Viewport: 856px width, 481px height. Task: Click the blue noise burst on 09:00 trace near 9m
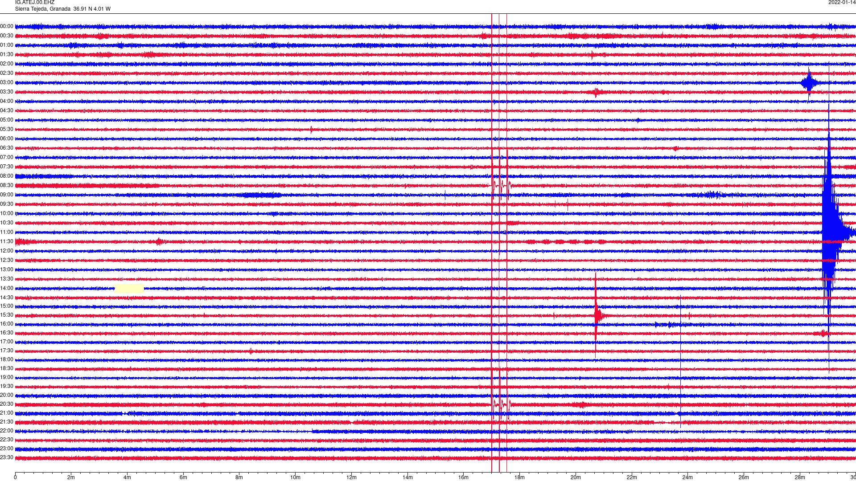coord(259,195)
